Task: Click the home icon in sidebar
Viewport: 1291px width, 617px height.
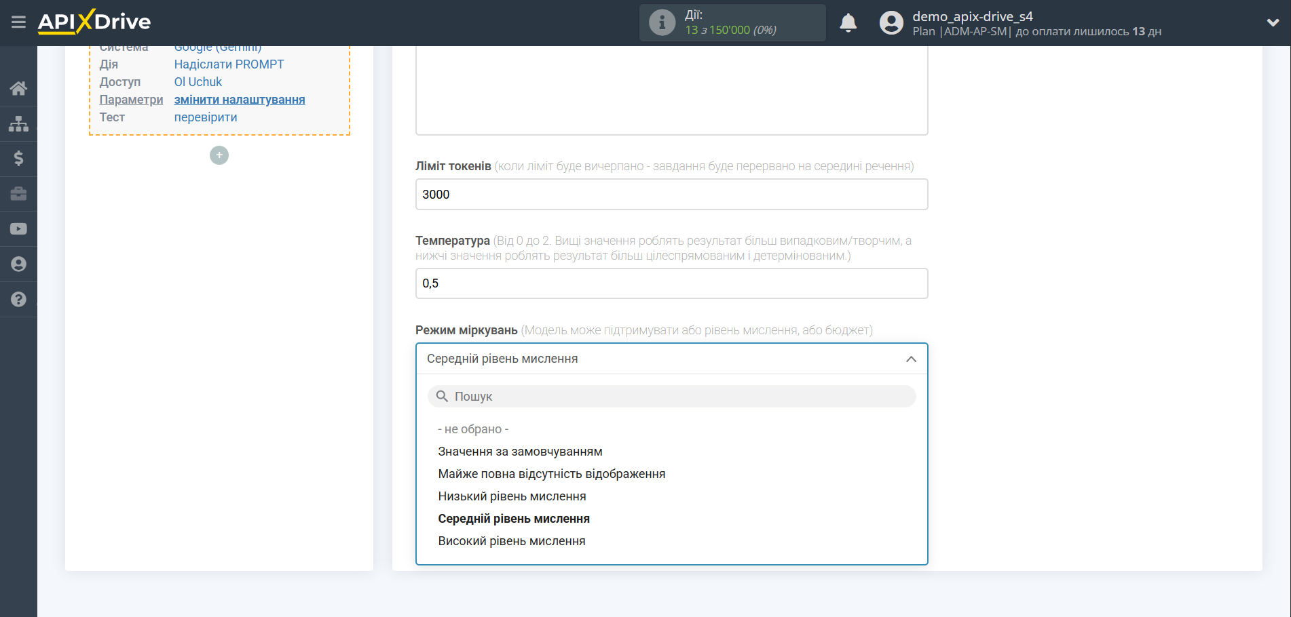Action: (18, 88)
